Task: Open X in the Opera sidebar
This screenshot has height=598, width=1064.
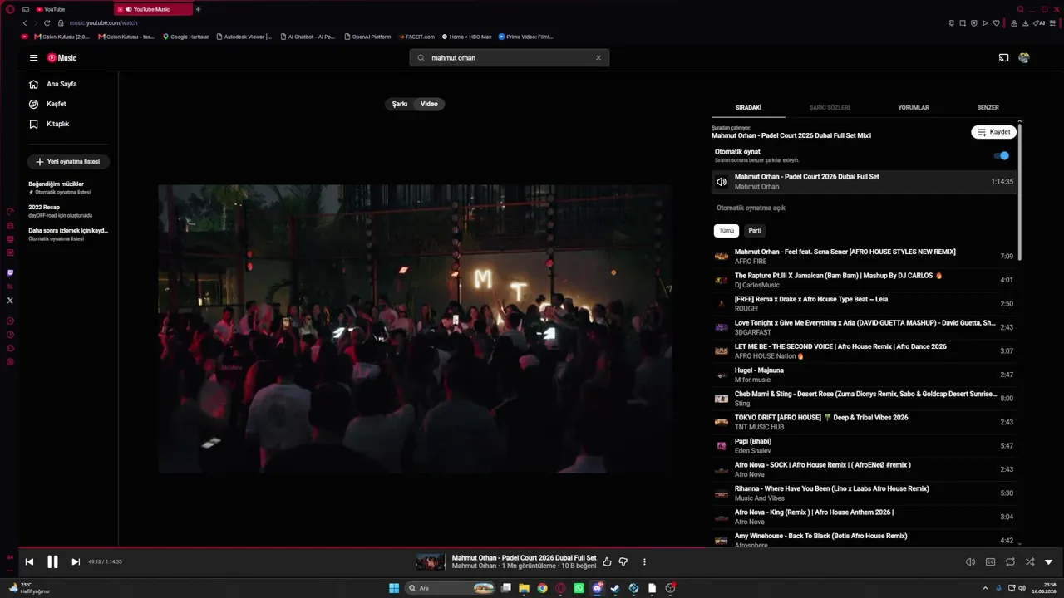Action: 10,300
